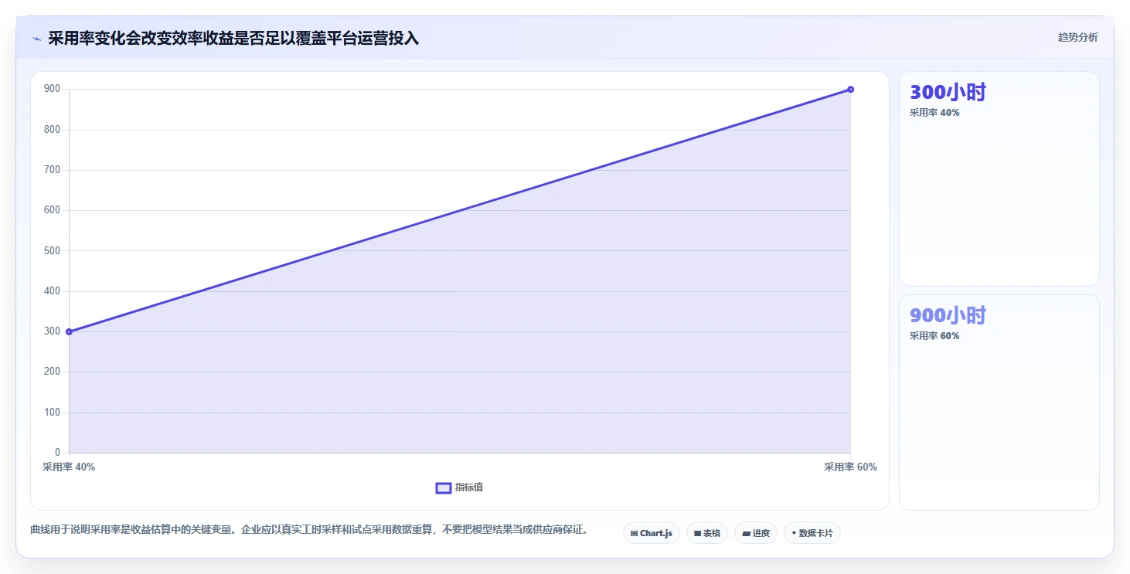The width and height of the screenshot is (1130, 574).
Task: Click the 100 y-axis value
Action: pos(52,413)
